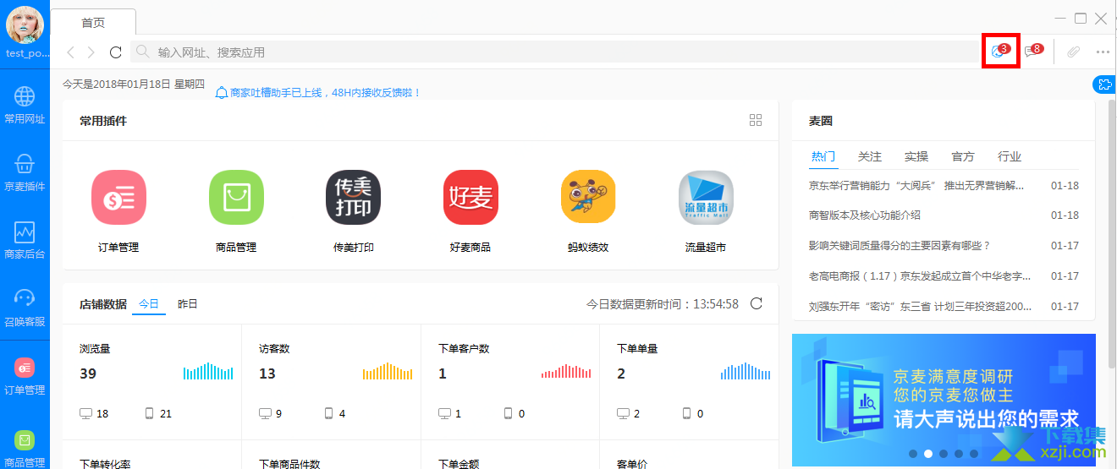
Task: Select the first banner carousel dot
Action: click(x=913, y=454)
